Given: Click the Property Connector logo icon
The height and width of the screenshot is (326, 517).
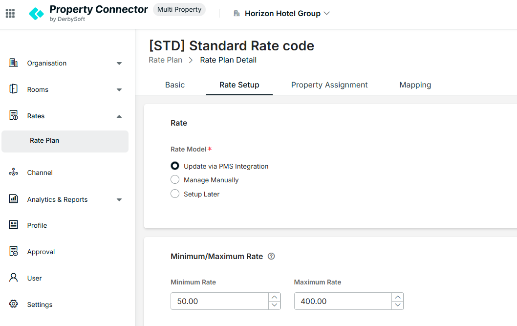Looking at the screenshot, I should point(36,14).
